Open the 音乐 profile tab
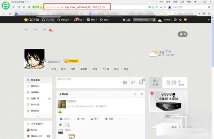Viewport: 214px width, 139px height. [116, 69]
